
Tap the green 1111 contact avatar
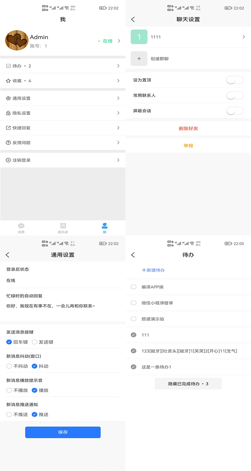point(139,37)
